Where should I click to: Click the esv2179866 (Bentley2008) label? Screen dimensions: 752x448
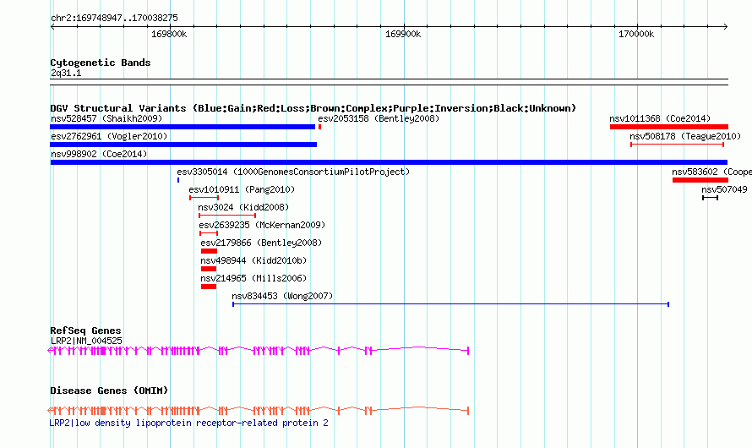[261, 243]
